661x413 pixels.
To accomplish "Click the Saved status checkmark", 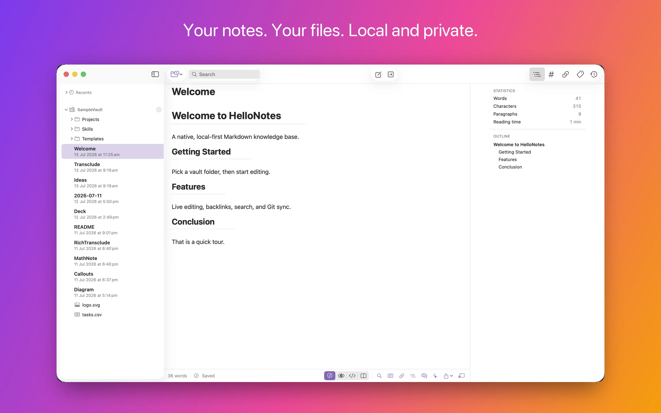I will 196,376.
